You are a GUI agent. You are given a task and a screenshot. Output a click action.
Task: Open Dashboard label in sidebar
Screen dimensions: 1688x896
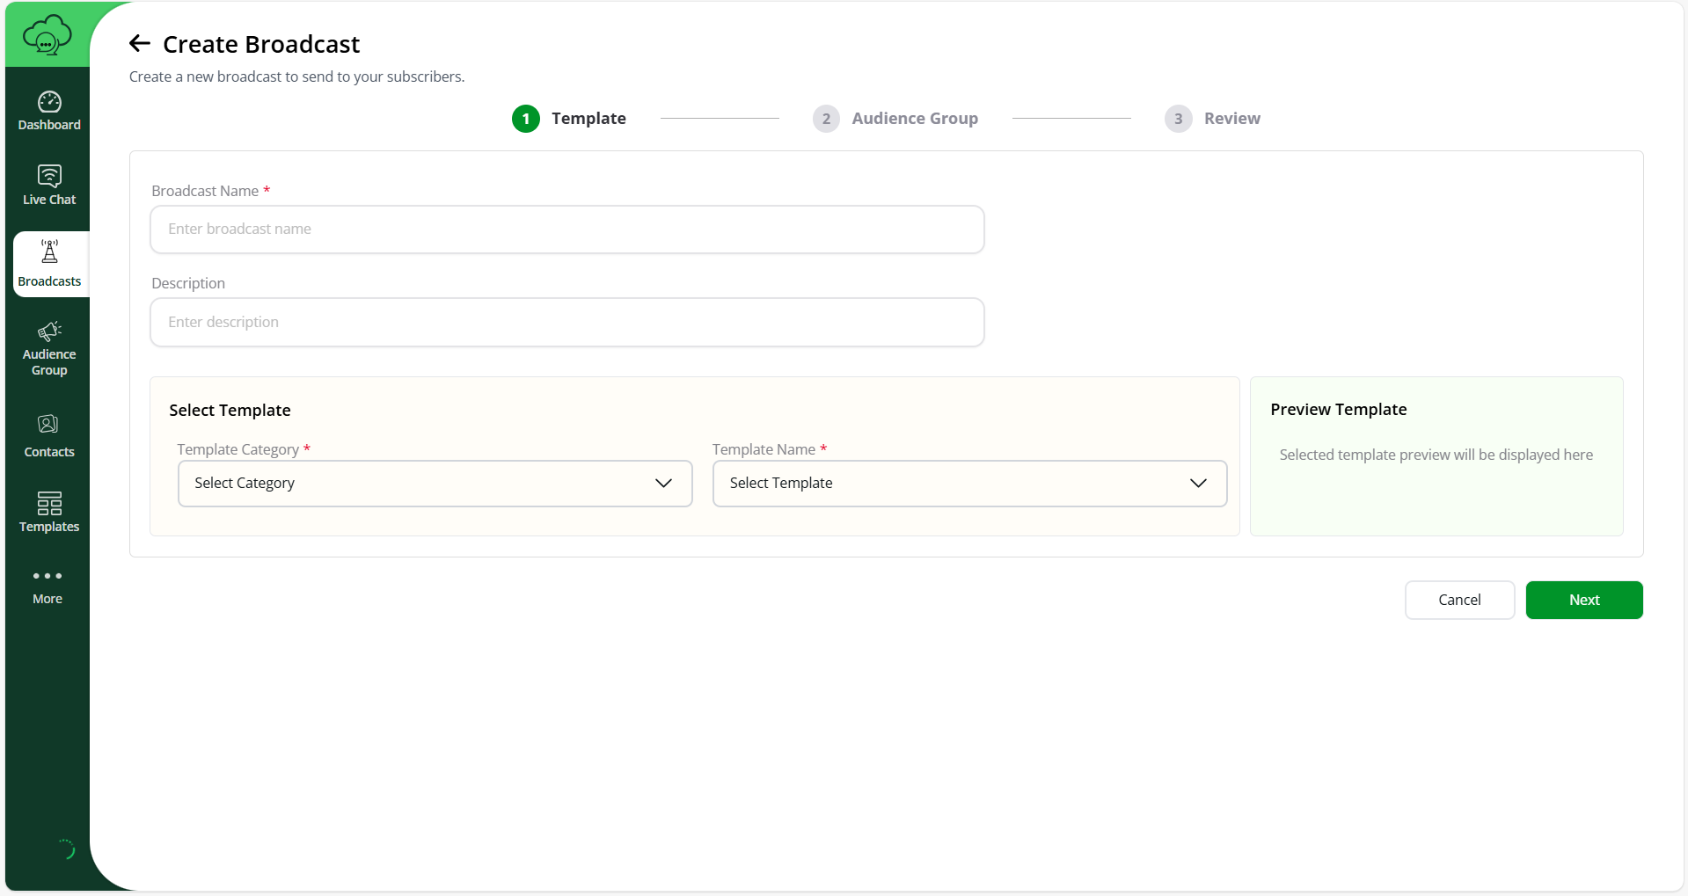point(49,125)
